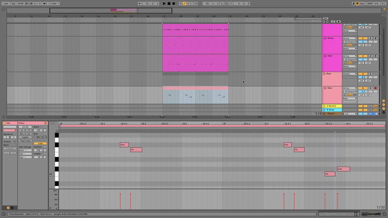This screenshot has height=218, width=388.
Task: Select the B Delay return track
Action: (332, 110)
